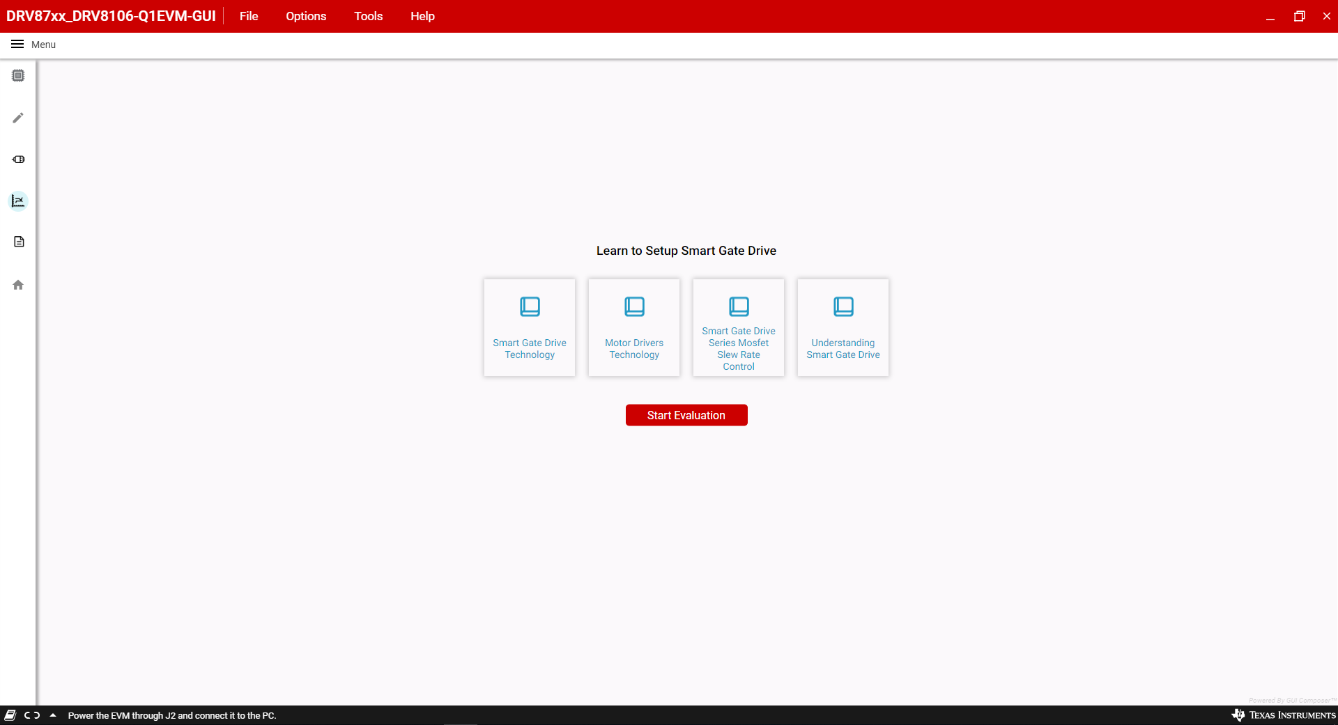Open the File menu
This screenshot has width=1338, height=725.
click(249, 16)
